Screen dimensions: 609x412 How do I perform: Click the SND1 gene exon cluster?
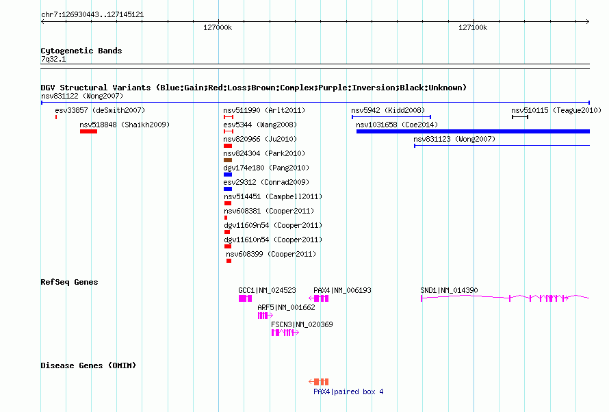pyautogui.click(x=549, y=298)
